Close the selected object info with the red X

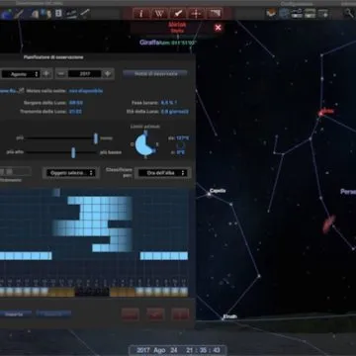218,28
